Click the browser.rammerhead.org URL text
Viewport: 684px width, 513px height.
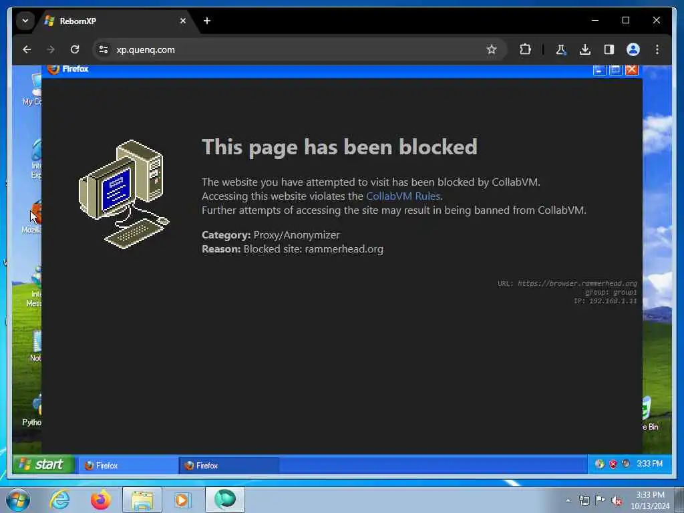577,283
